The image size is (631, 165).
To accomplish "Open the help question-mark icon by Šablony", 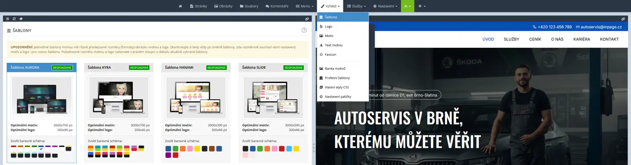I will click(304, 30).
